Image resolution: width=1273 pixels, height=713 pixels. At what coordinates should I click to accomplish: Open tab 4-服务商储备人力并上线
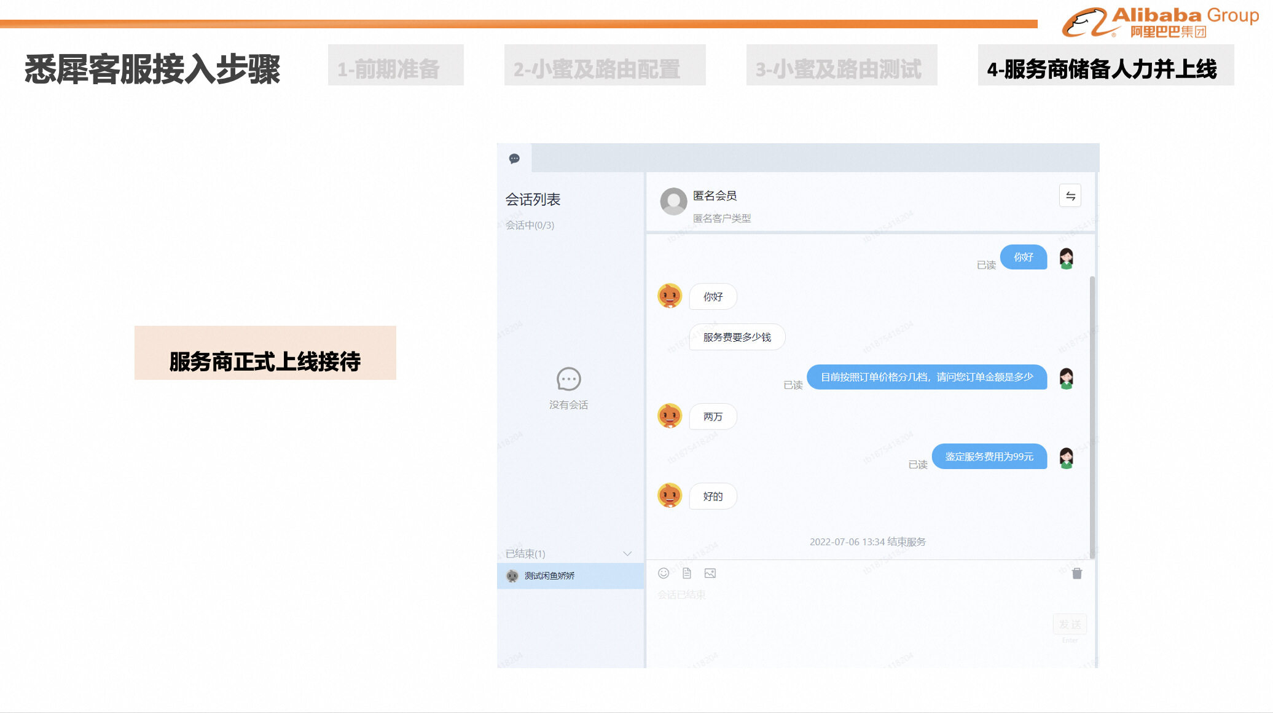click(1105, 66)
